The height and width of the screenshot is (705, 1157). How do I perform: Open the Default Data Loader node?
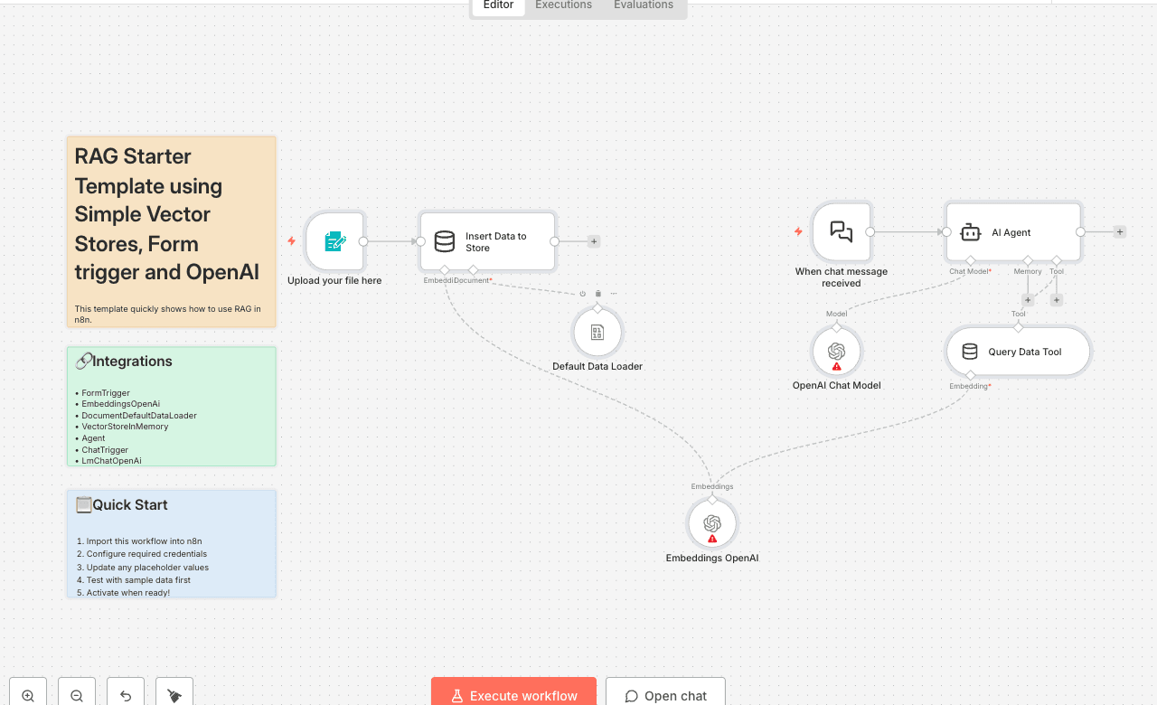click(x=597, y=333)
